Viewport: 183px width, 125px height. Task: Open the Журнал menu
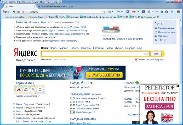pyautogui.click(x=25, y=2)
